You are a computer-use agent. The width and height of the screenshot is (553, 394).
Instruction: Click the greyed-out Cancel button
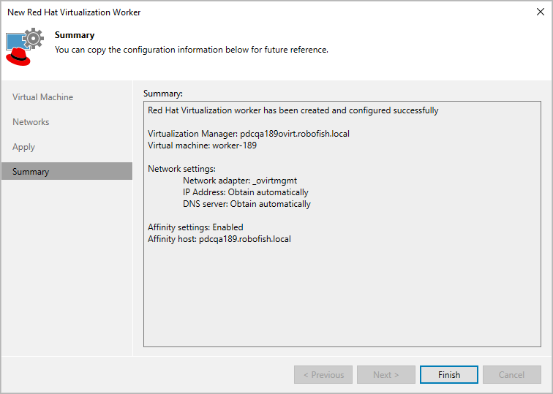coord(512,374)
